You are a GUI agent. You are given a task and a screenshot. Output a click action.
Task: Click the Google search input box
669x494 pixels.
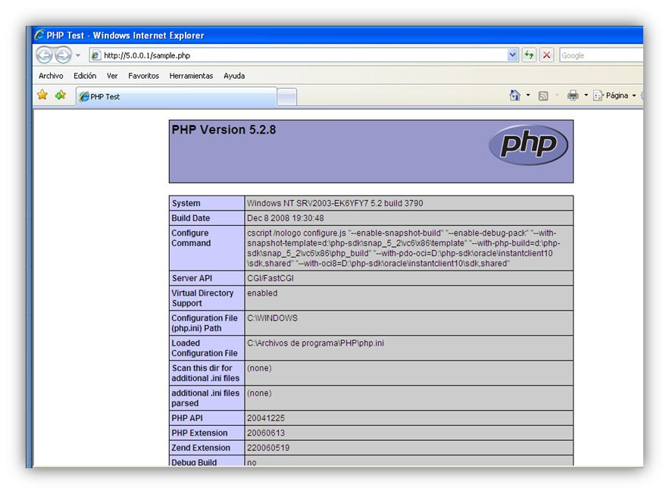click(x=601, y=55)
